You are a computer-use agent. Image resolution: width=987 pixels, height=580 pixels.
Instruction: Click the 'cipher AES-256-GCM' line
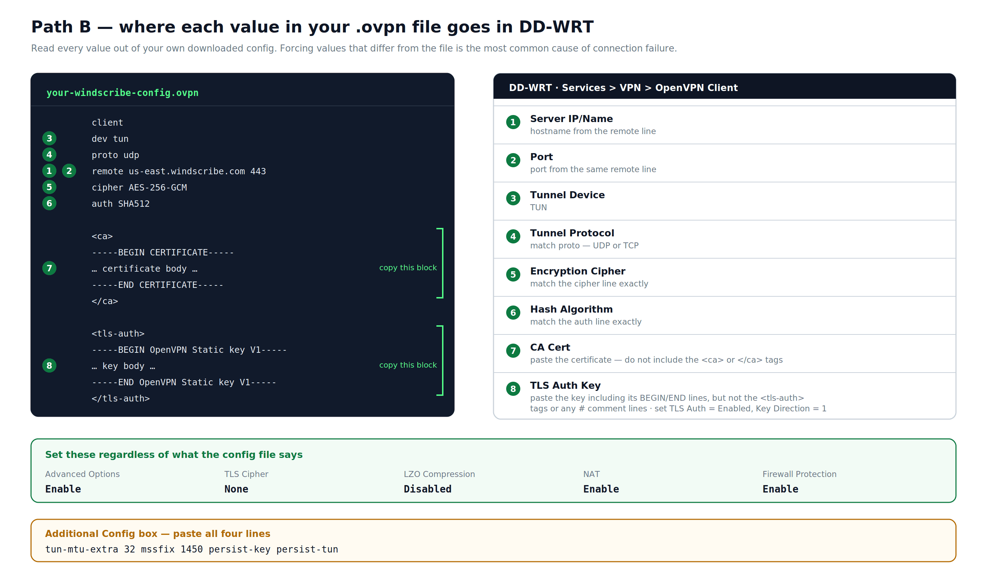point(140,188)
